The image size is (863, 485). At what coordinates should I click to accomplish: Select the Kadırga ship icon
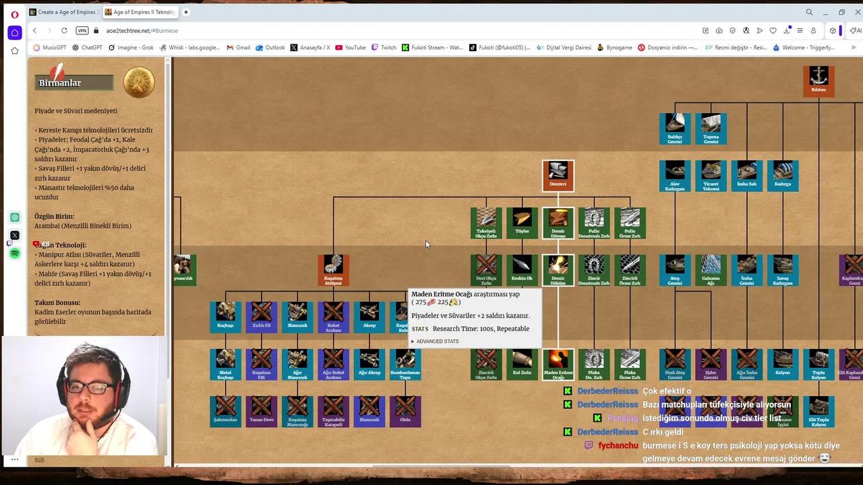pyautogui.click(x=783, y=176)
